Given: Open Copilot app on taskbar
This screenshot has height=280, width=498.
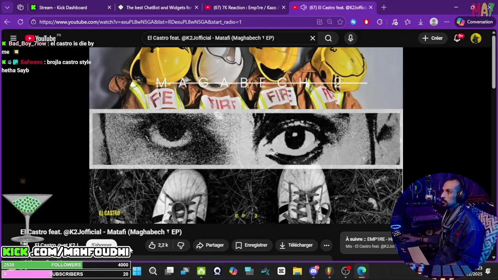Looking at the screenshot, I should coord(233,271).
